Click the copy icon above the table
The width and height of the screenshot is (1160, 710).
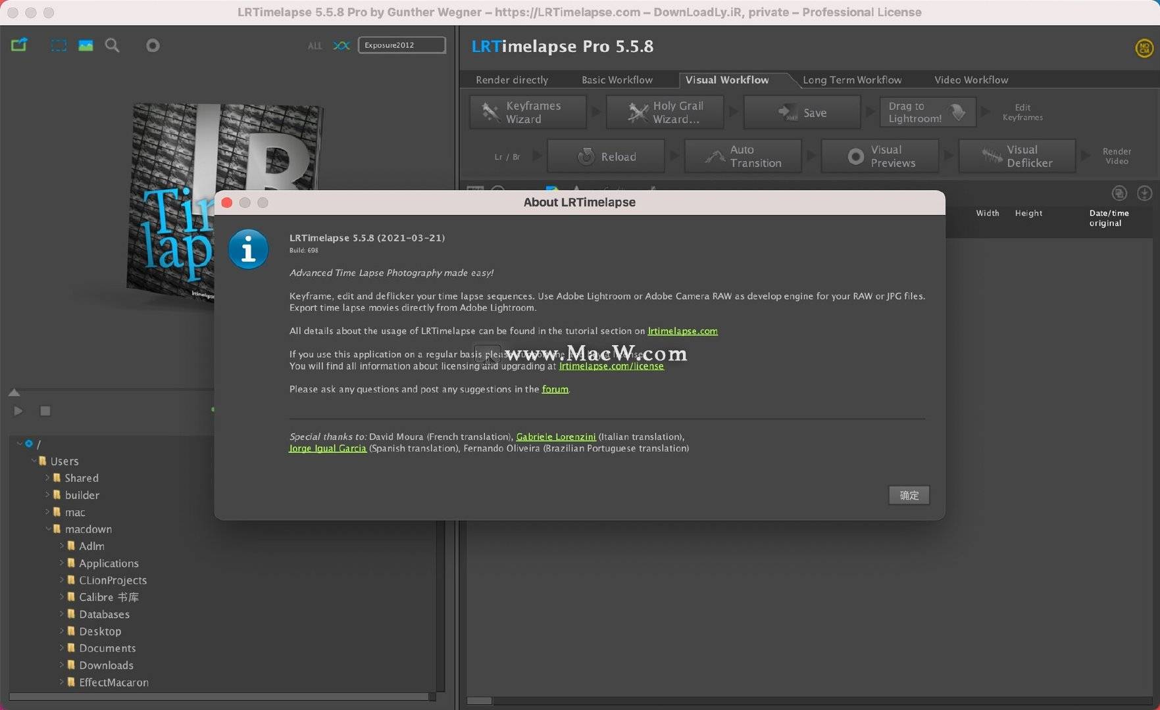[1119, 193]
